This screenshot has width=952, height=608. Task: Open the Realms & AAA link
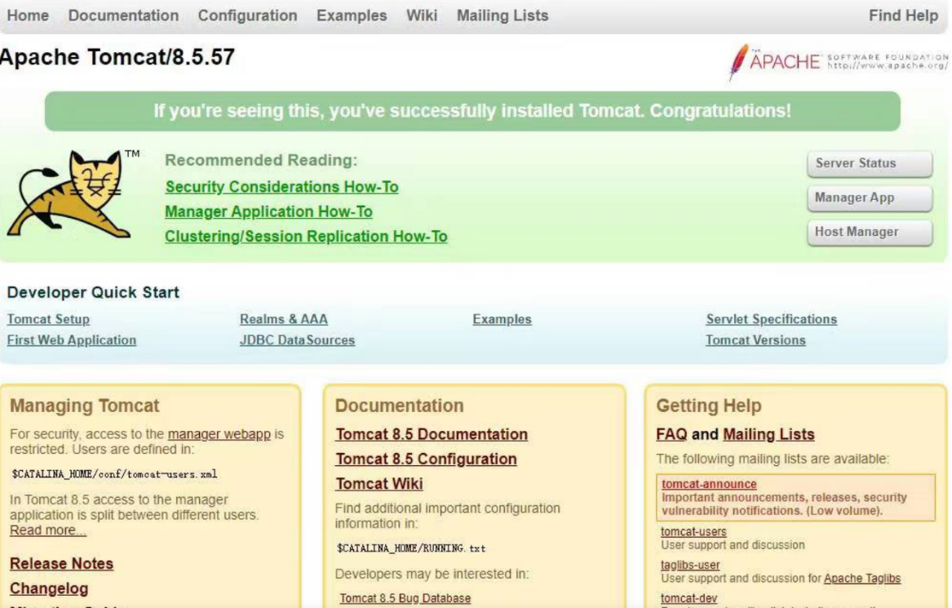tap(284, 319)
